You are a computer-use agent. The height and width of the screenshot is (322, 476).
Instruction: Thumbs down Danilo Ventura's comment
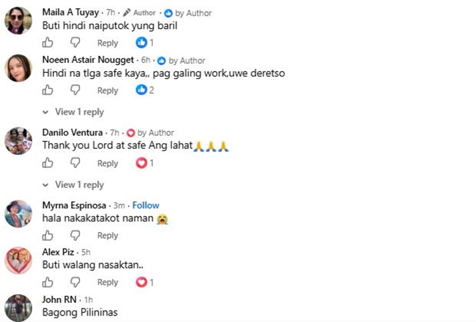pyautogui.click(x=75, y=163)
